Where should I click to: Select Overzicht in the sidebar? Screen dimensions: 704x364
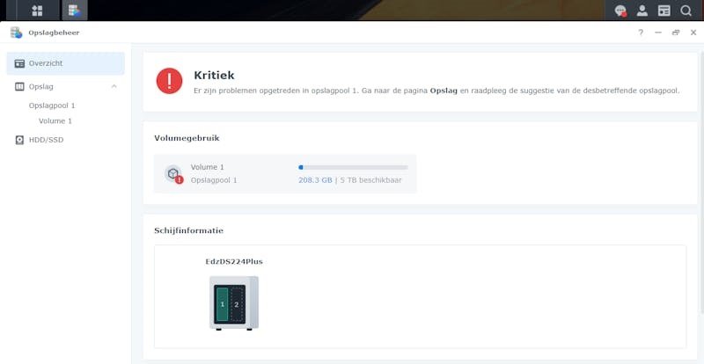65,63
